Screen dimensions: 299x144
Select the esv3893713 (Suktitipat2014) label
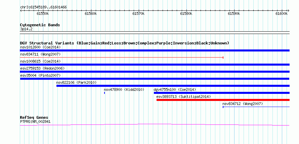tap(183, 97)
